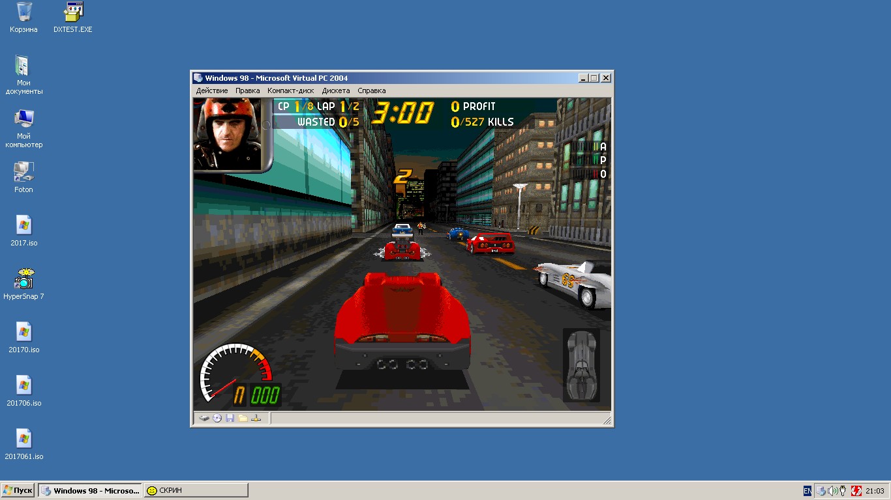Image resolution: width=891 pixels, height=500 pixels.
Task: Click the CP 1/8 checkpoint indicator
Action: point(295,106)
